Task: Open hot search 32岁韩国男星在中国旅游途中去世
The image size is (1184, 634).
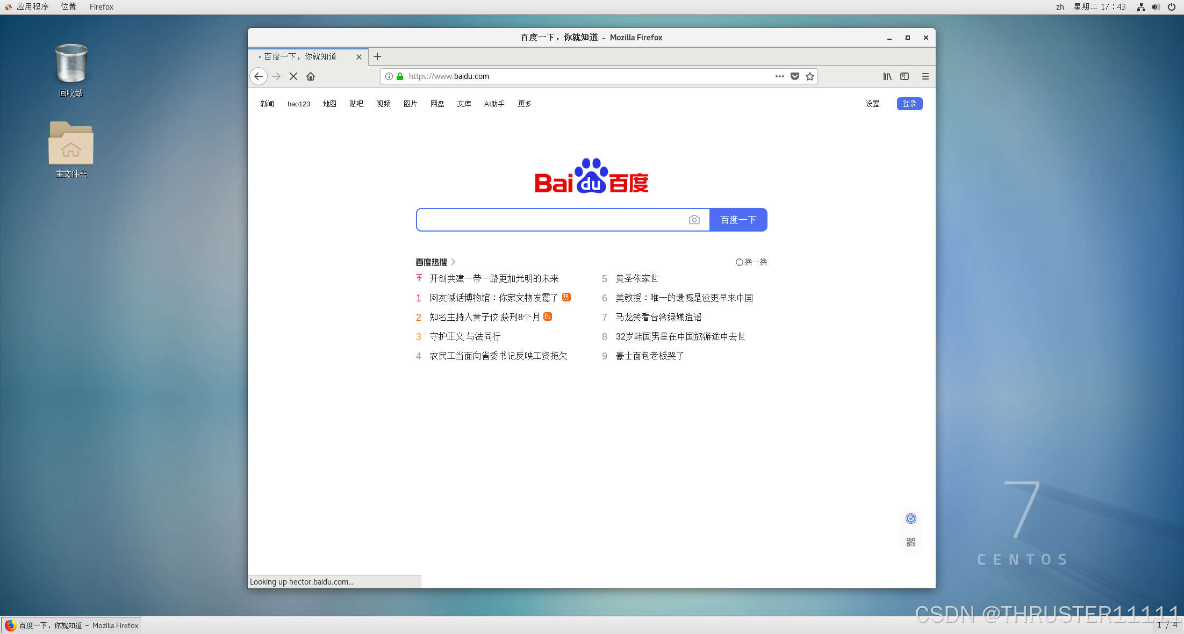Action: click(680, 336)
